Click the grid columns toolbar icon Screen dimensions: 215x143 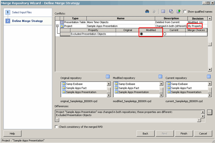click(x=163, y=11)
